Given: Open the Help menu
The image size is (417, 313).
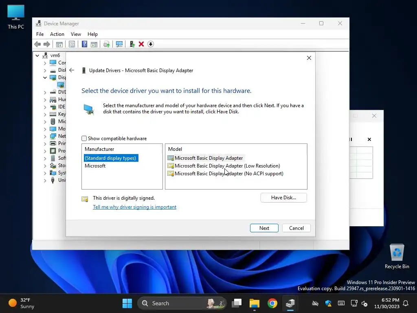Looking at the screenshot, I should [92, 34].
